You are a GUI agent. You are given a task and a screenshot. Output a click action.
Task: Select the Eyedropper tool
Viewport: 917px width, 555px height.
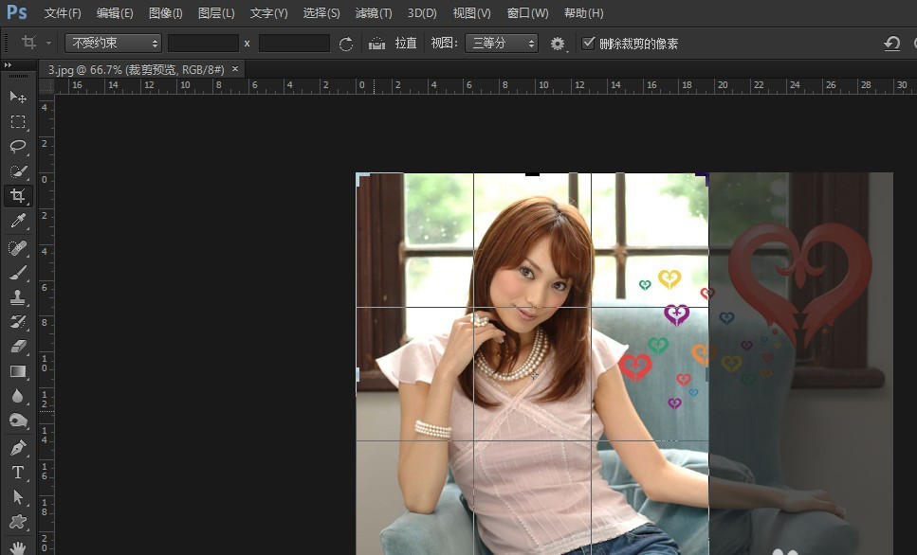coord(18,221)
